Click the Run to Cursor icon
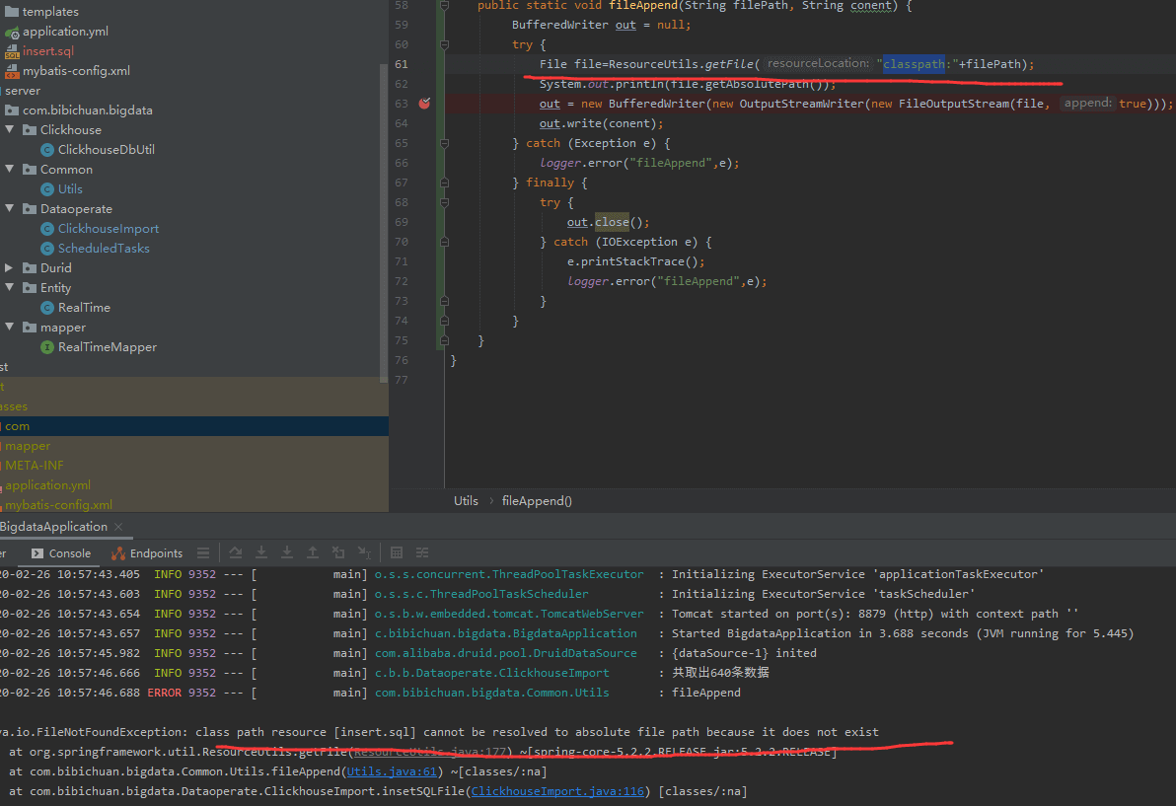The image size is (1176, 806). click(x=364, y=553)
